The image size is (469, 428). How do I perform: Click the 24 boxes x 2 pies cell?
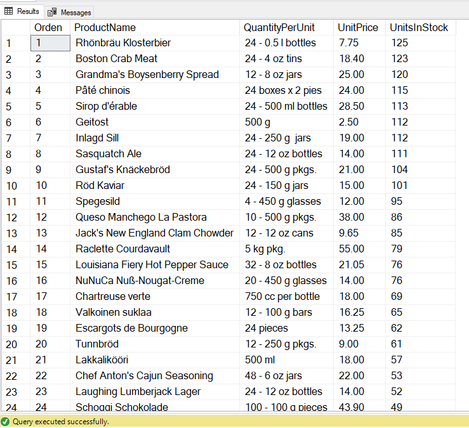[x=286, y=91]
